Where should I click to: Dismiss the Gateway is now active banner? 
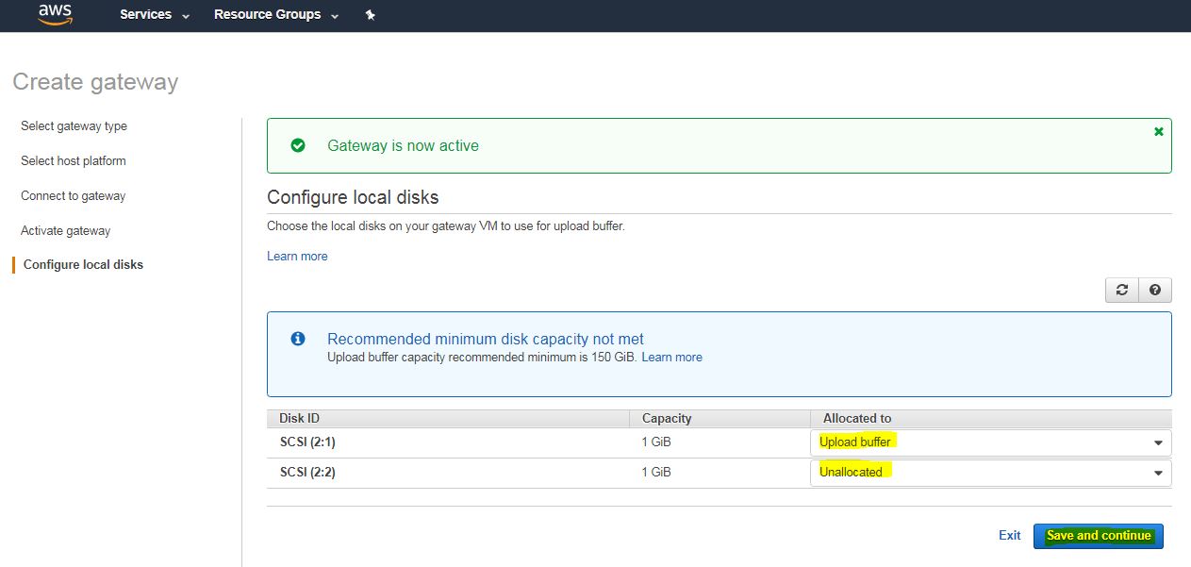1159,132
